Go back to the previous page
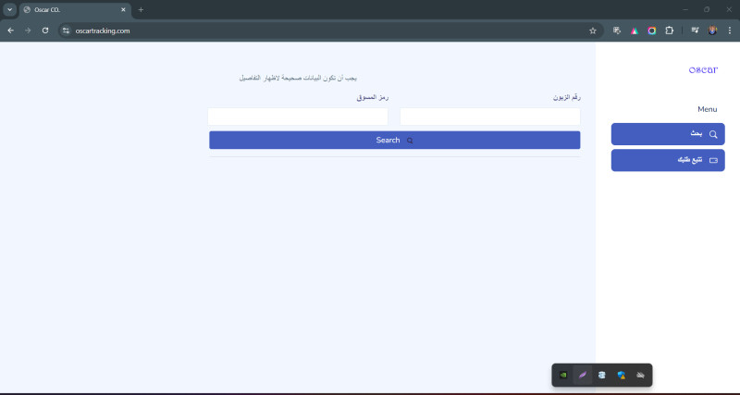Screen dimensions: 740x395 [x=10, y=31]
